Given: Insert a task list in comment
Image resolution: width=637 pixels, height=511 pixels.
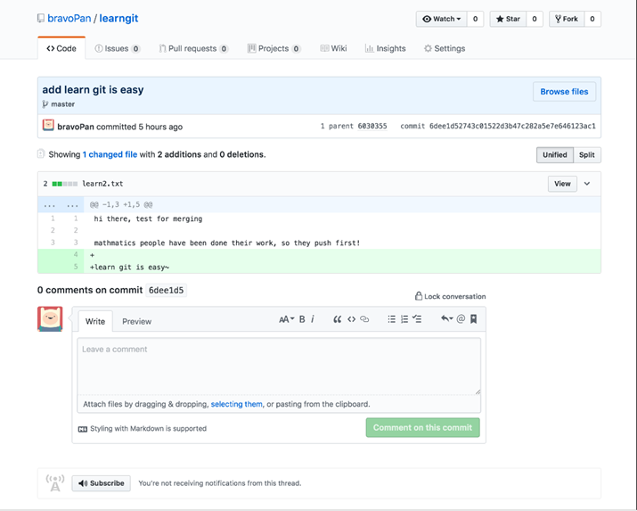Looking at the screenshot, I should [417, 319].
